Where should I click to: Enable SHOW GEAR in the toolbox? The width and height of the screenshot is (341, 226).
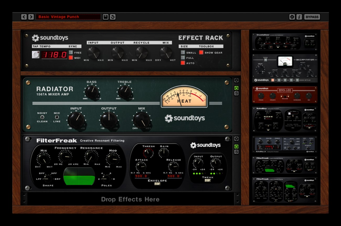pos(201,52)
